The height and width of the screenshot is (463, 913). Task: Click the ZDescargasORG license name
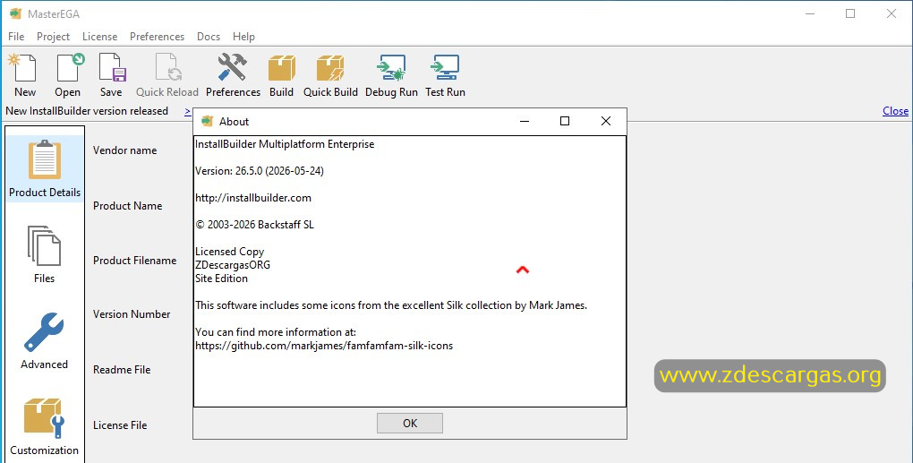click(x=233, y=265)
